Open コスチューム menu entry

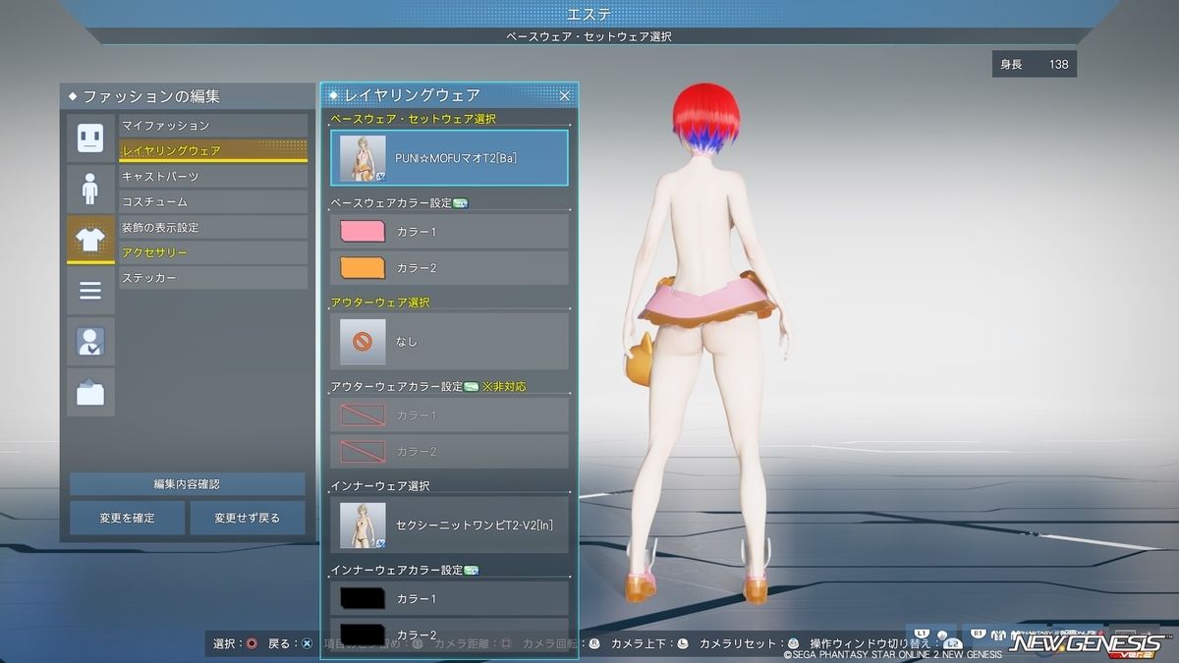click(213, 202)
